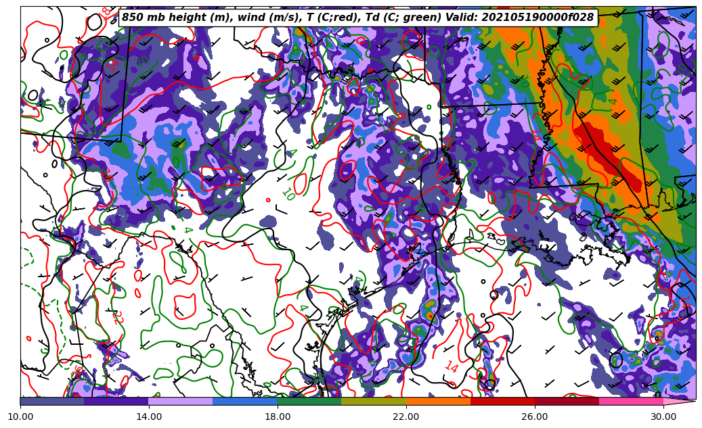Click the green 10 dewpoint contour label

pyautogui.click(x=288, y=195)
